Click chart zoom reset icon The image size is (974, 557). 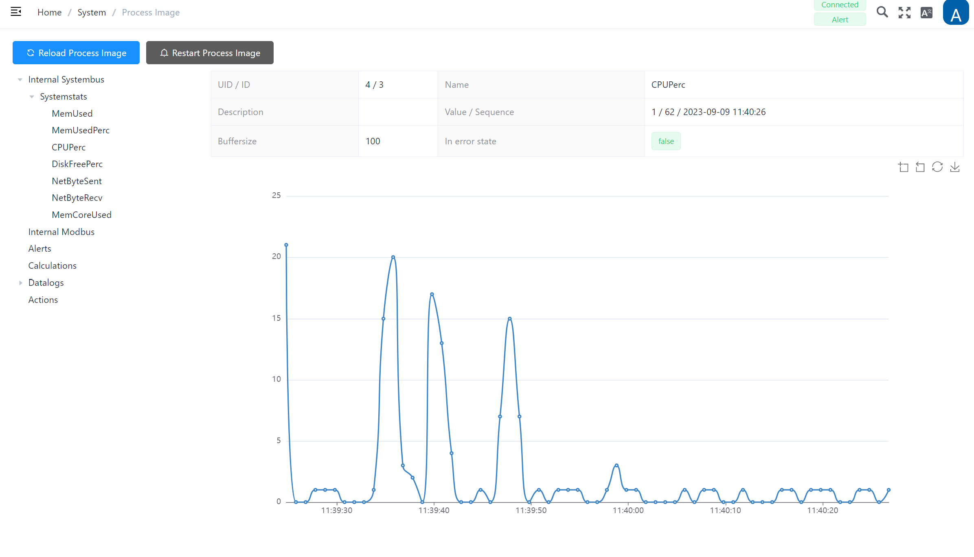tap(920, 167)
